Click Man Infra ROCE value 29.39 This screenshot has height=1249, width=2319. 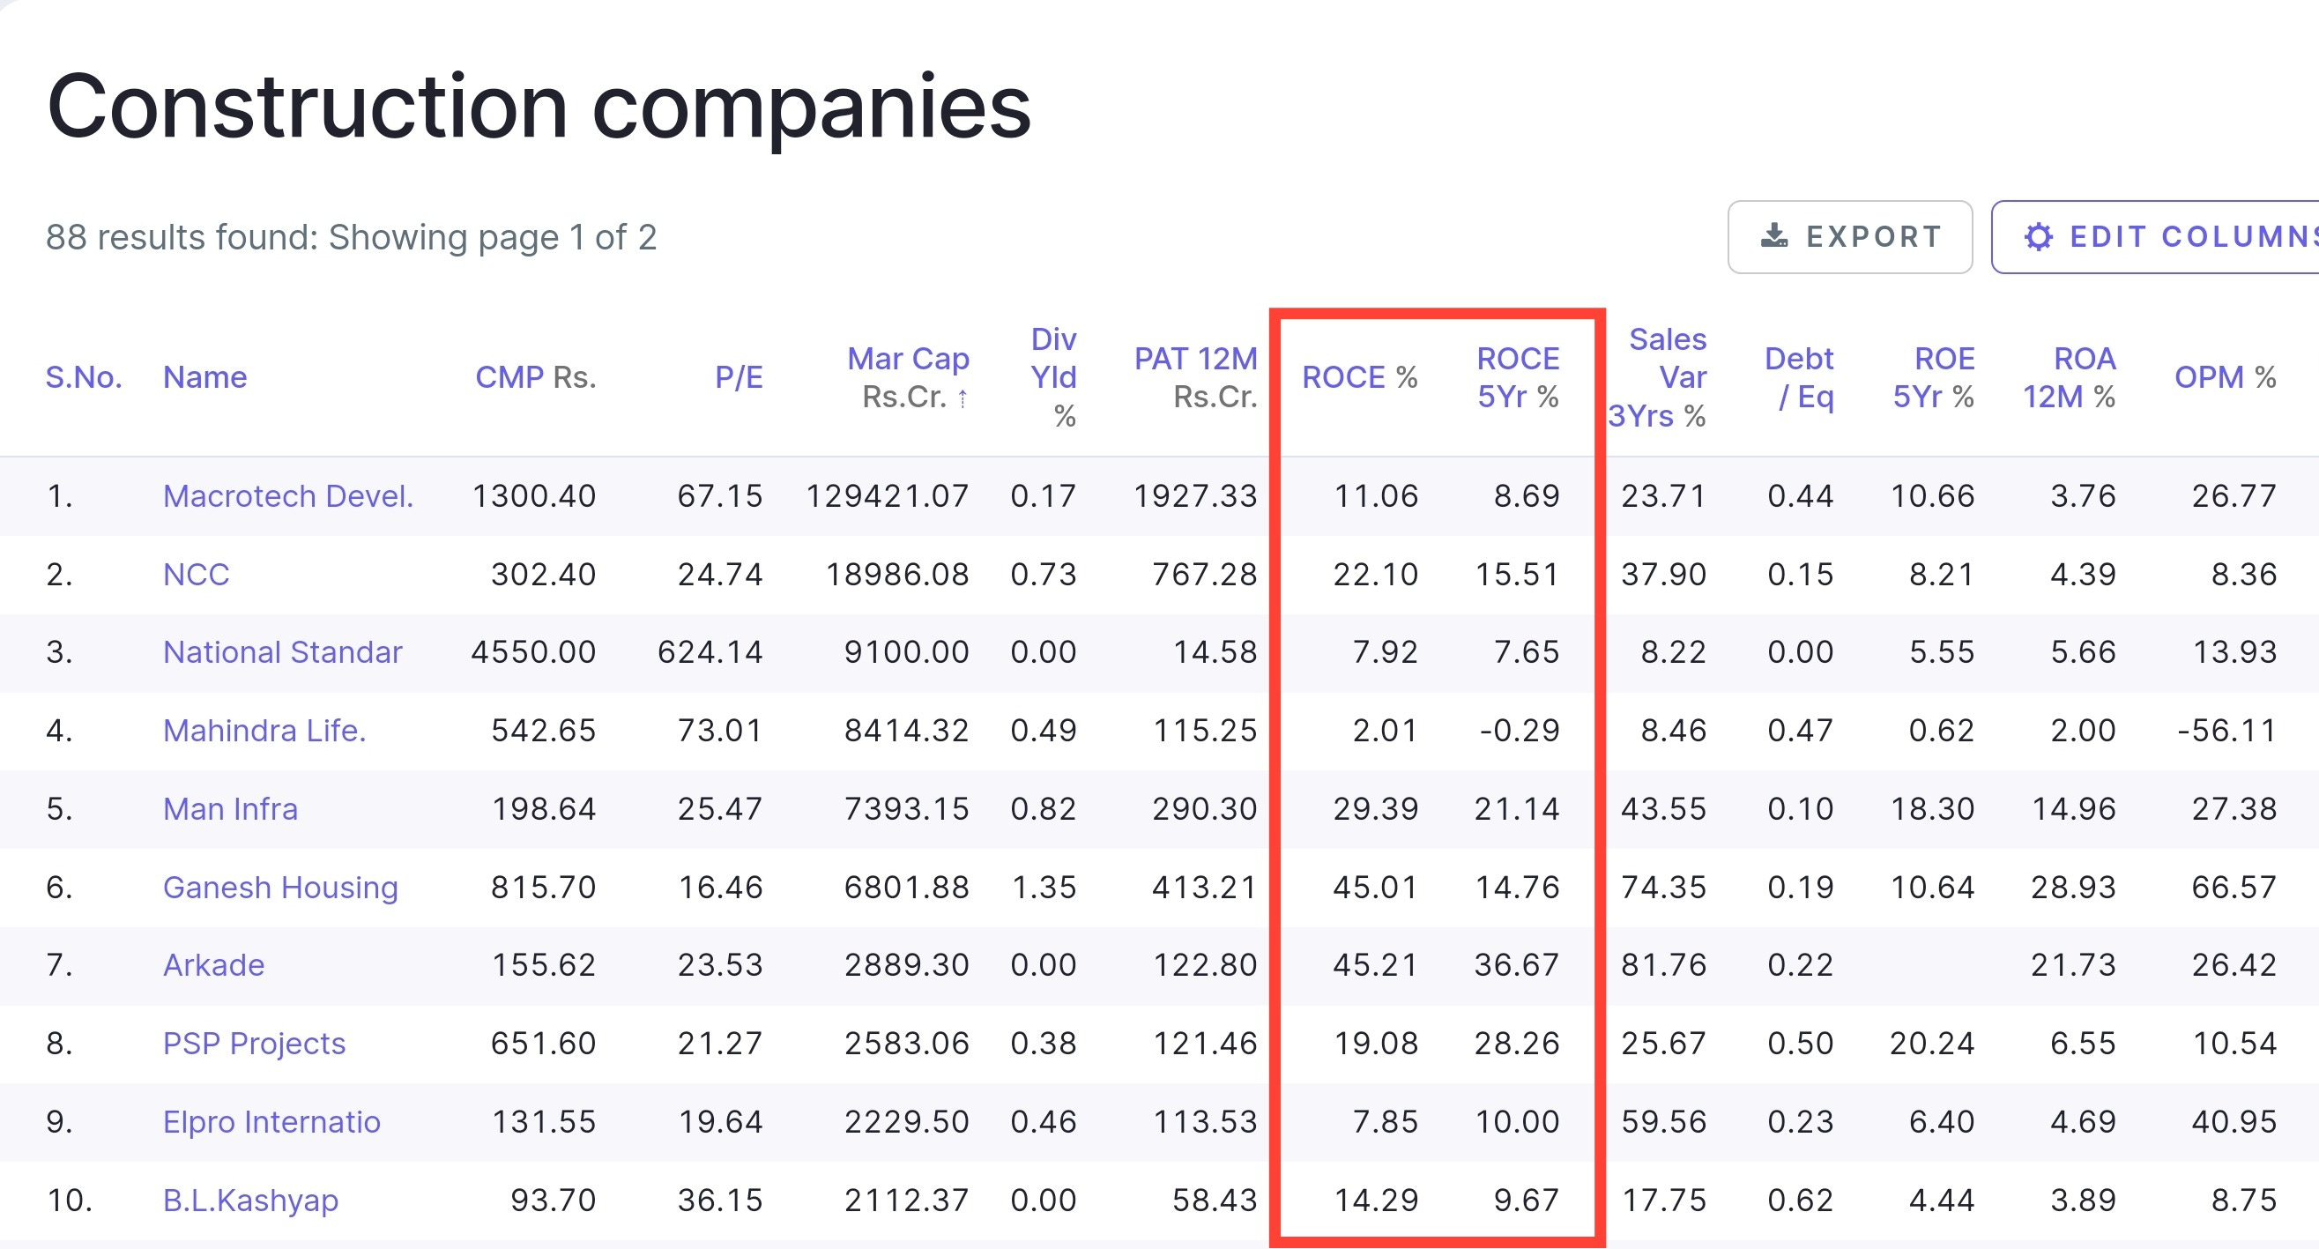pos(1376,808)
